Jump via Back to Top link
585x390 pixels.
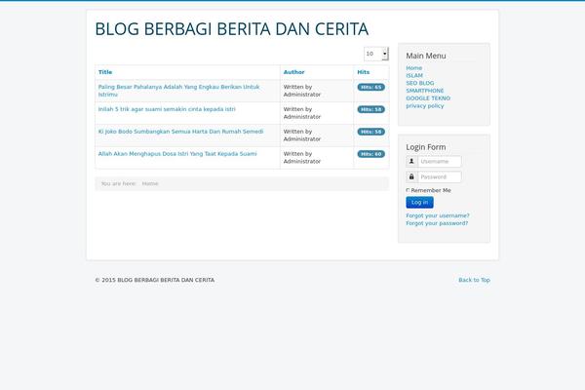474,280
